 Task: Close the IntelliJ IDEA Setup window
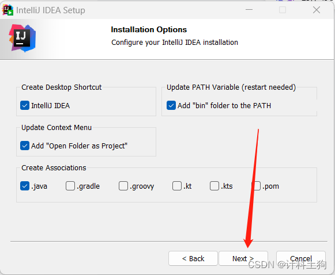(317, 10)
